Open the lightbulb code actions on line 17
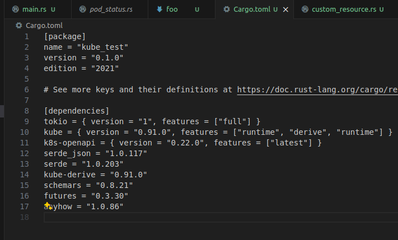This screenshot has height=240, width=398. (48, 206)
